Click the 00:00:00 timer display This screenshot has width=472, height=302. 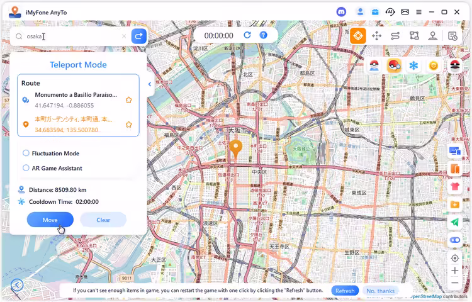pyautogui.click(x=219, y=35)
